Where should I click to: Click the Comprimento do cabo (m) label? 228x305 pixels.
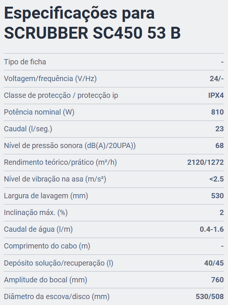coord(47,246)
